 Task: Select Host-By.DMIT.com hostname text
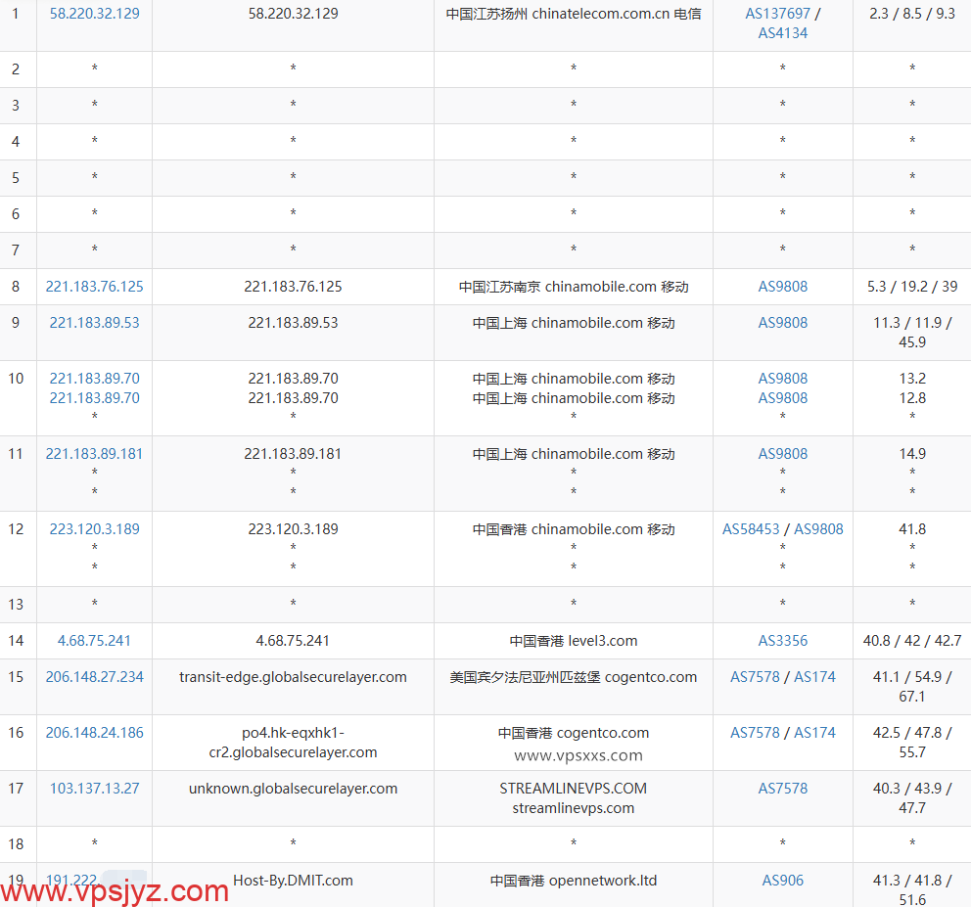pos(293,881)
